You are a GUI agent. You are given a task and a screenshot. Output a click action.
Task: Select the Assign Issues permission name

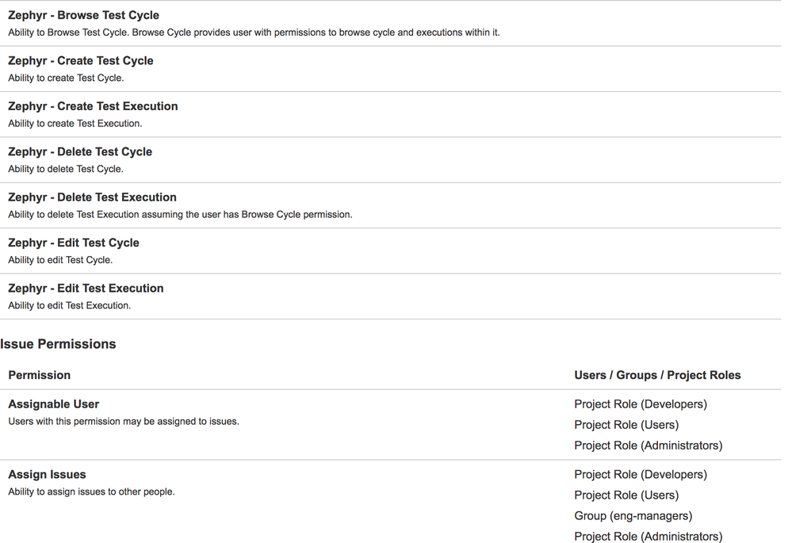pos(47,474)
